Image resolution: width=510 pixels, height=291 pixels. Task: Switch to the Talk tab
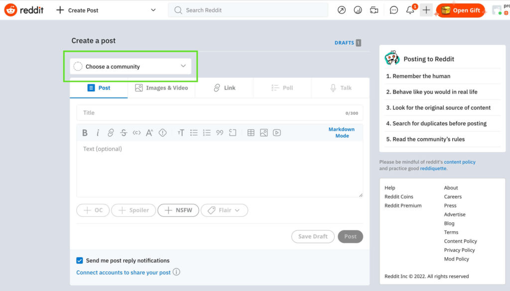[x=341, y=88]
